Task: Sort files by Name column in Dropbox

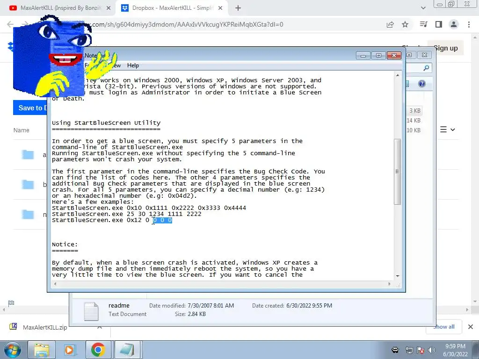Action: click(22, 130)
